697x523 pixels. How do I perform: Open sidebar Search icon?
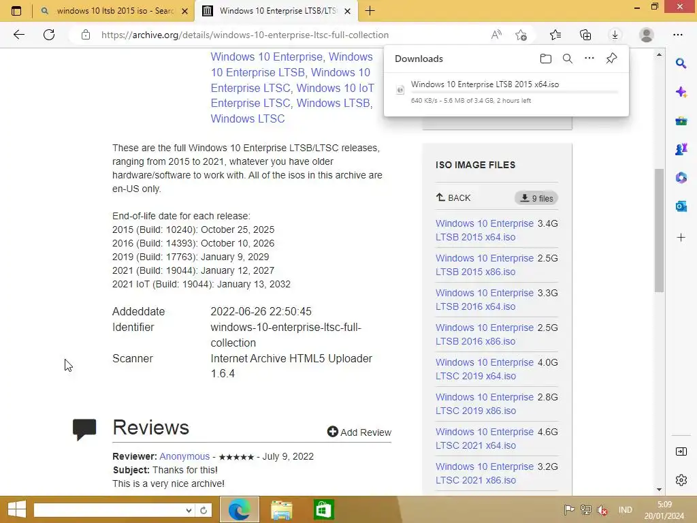point(681,63)
